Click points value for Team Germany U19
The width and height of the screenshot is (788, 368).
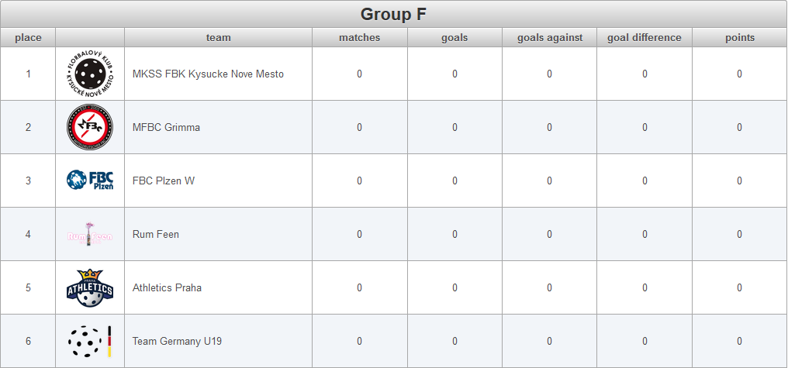pyautogui.click(x=739, y=342)
